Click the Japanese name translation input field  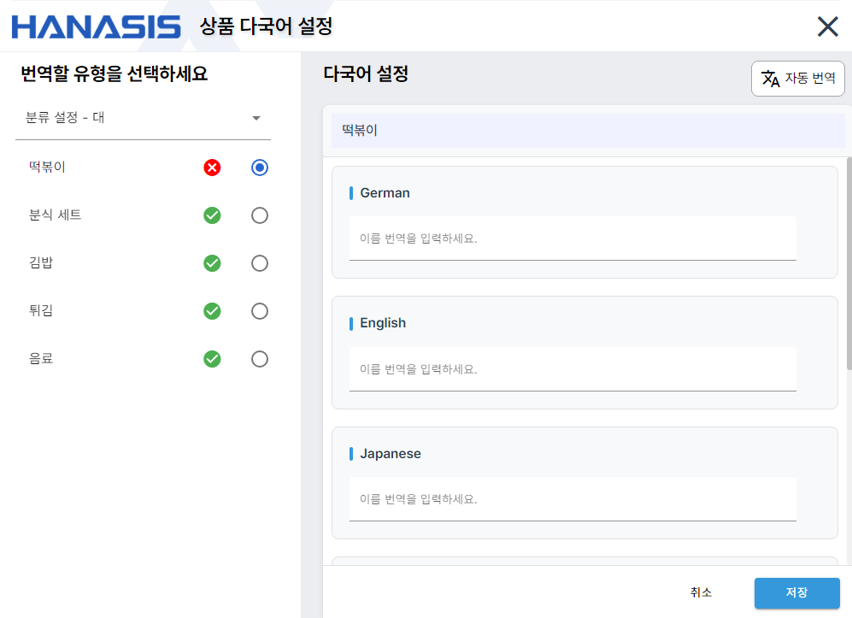pyautogui.click(x=573, y=499)
